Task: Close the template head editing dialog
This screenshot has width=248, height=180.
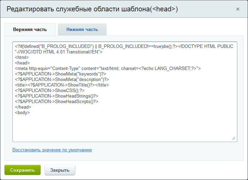Action: [238, 9]
